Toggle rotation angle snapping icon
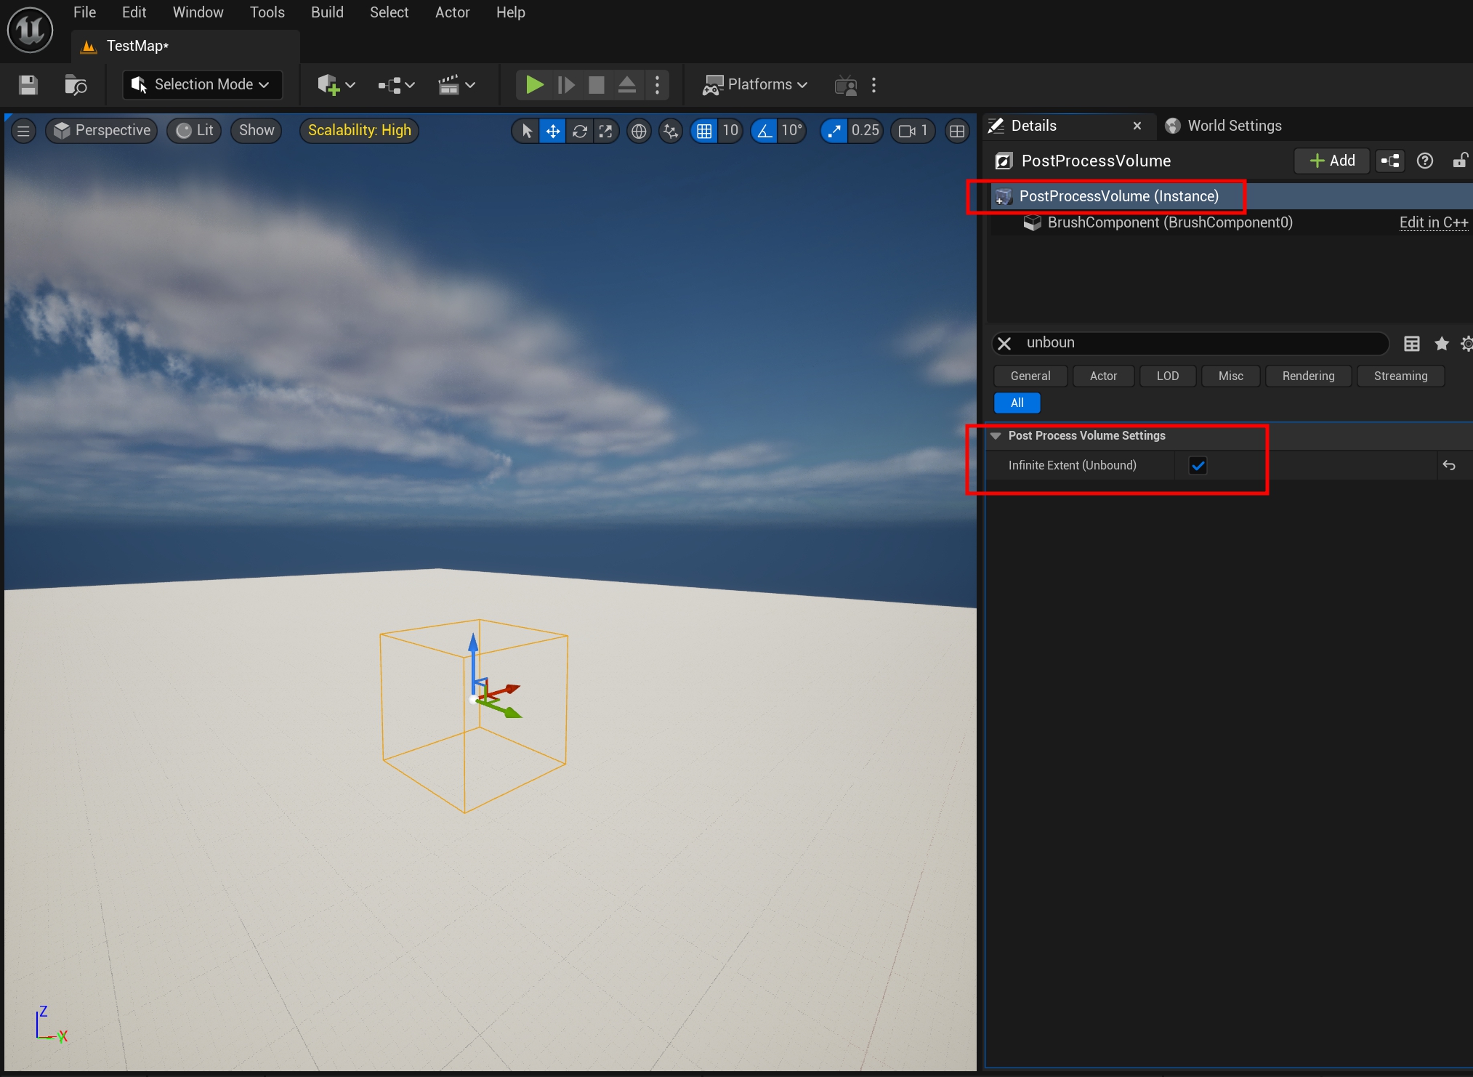The width and height of the screenshot is (1473, 1077). click(764, 131)
